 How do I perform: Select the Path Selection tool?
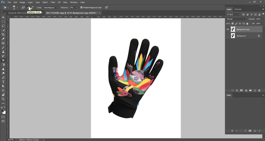pyautogui.click(x=3, y=86)
